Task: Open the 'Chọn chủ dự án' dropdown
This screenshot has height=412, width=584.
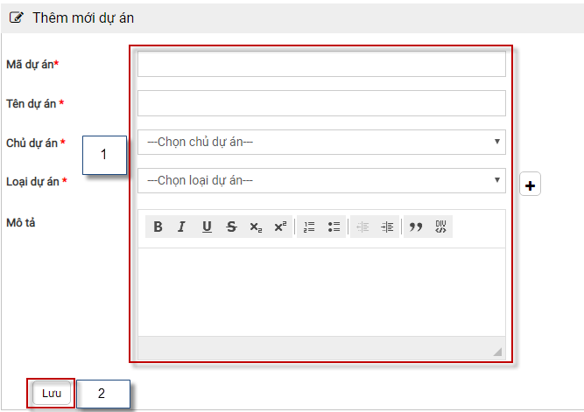Action: 321,142
